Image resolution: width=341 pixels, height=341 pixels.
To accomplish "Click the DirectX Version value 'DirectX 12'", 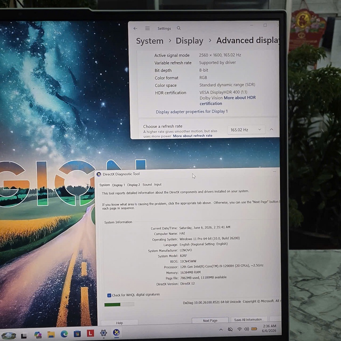I will click(188, 284).
